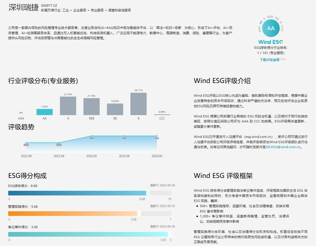Click the AAA label at 0%
316x246 pixels.
pyautogui.click(x=21, y=118)
